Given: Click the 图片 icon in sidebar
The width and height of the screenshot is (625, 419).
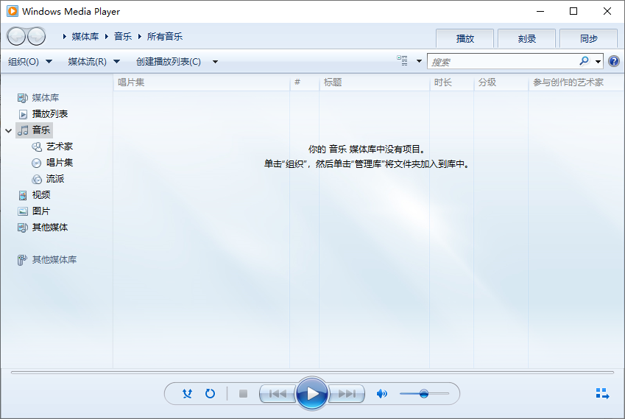Looking at the screenshot, I should tap(23, 211).
